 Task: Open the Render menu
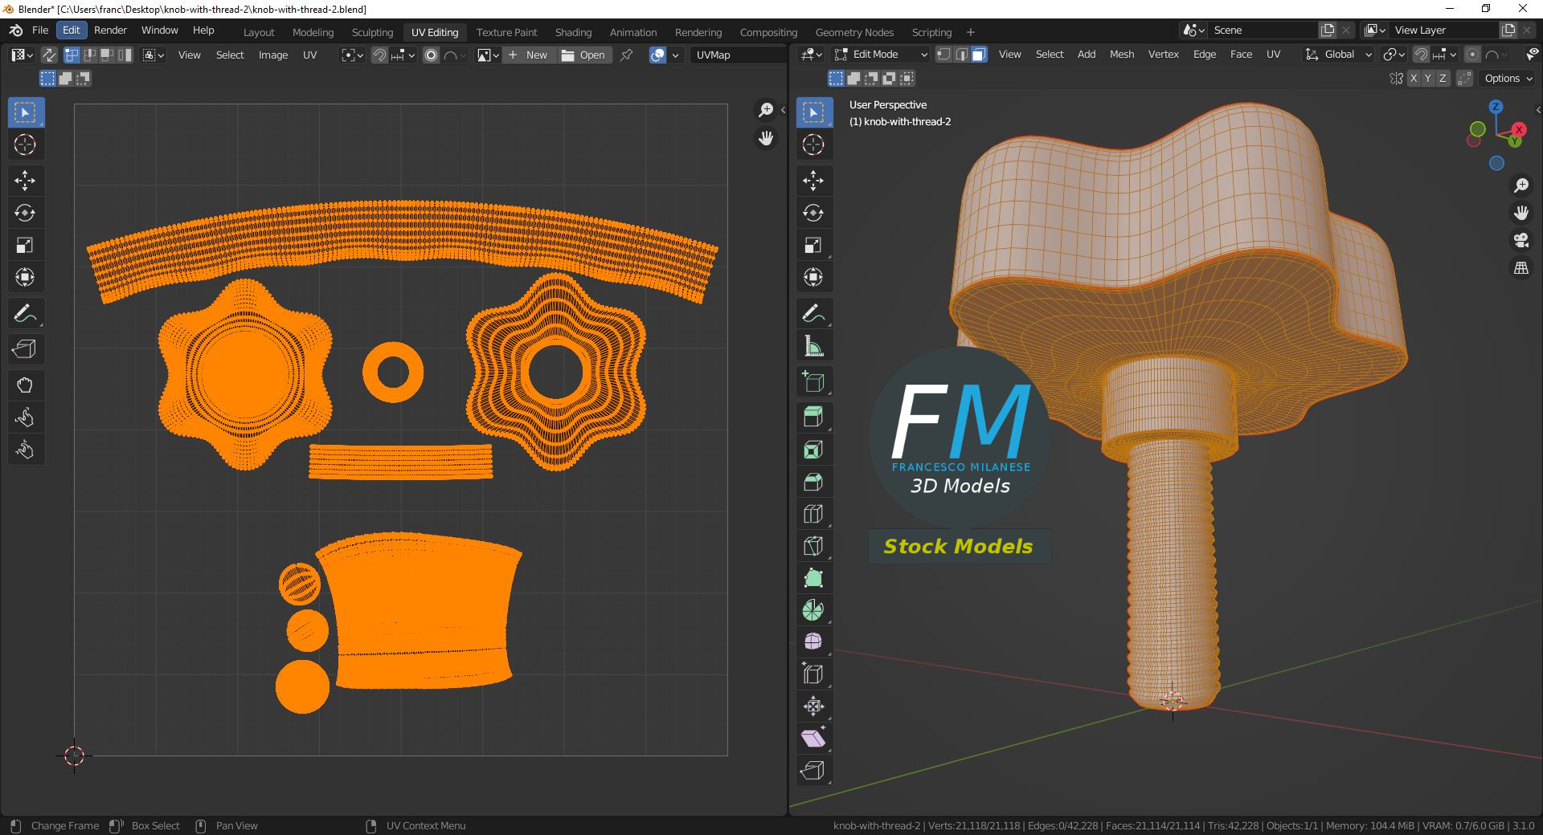click(110, 30)
